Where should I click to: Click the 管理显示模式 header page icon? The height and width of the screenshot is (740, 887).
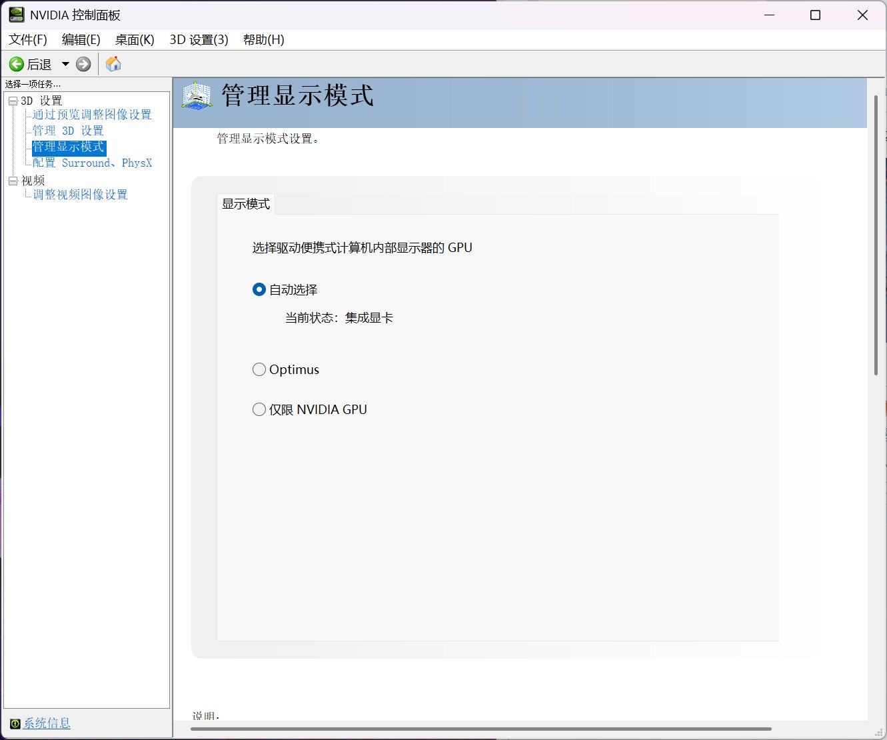point(197,96)
